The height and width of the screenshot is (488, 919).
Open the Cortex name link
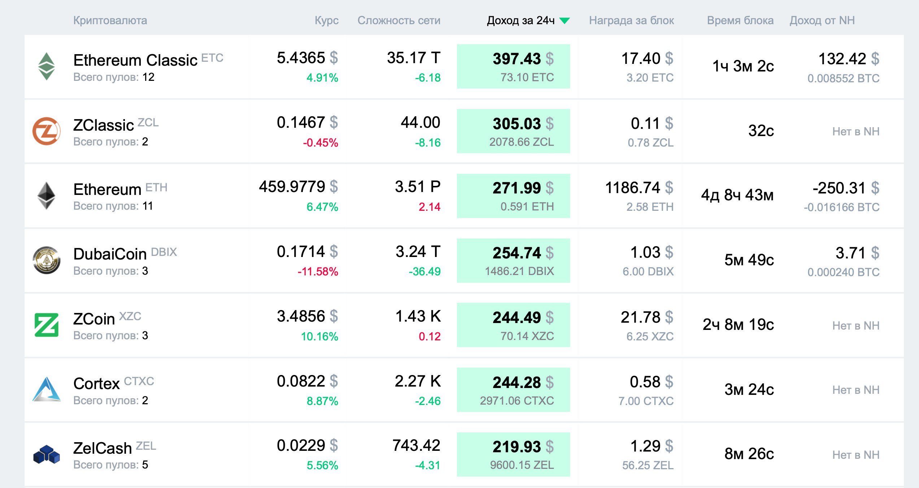coord(96,384)
